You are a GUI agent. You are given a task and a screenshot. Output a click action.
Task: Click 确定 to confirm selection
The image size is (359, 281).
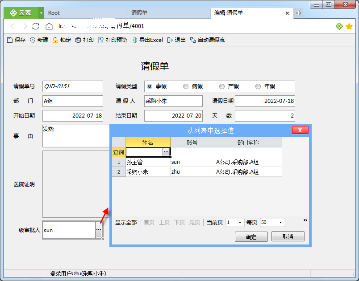(x=251, y=237)
